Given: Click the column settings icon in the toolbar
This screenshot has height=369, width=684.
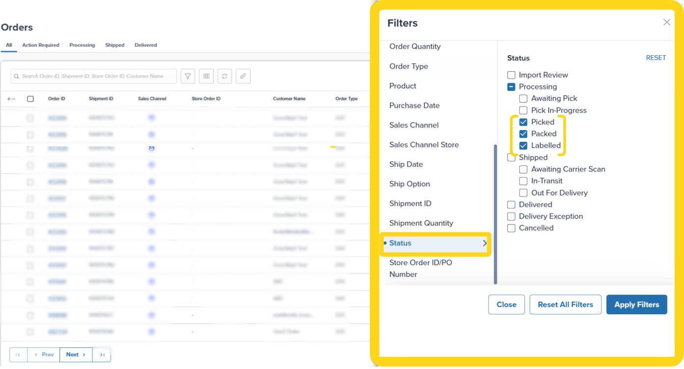Looking at the screenshot, I should click(x=206, y=76).
